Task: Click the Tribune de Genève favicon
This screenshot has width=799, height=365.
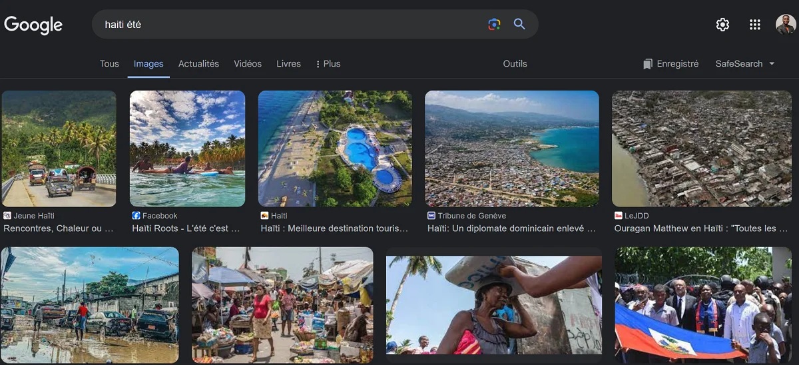Action: [x=431, y=216]
